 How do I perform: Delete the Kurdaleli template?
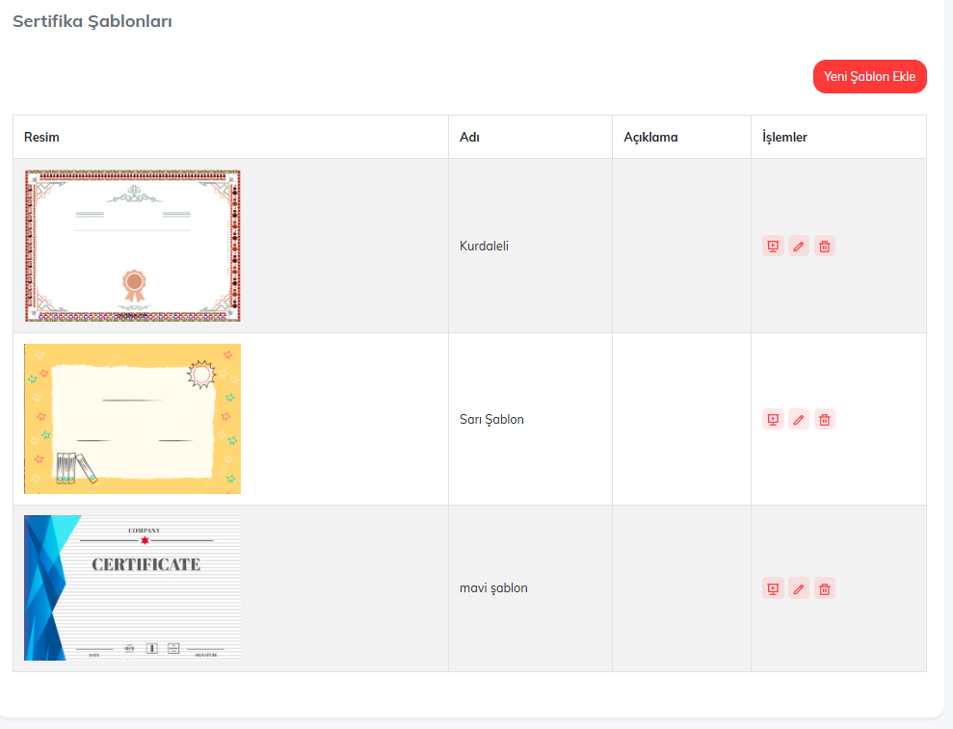(x=825, y=246)
